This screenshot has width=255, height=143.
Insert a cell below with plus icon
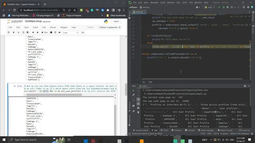(14, 33)
